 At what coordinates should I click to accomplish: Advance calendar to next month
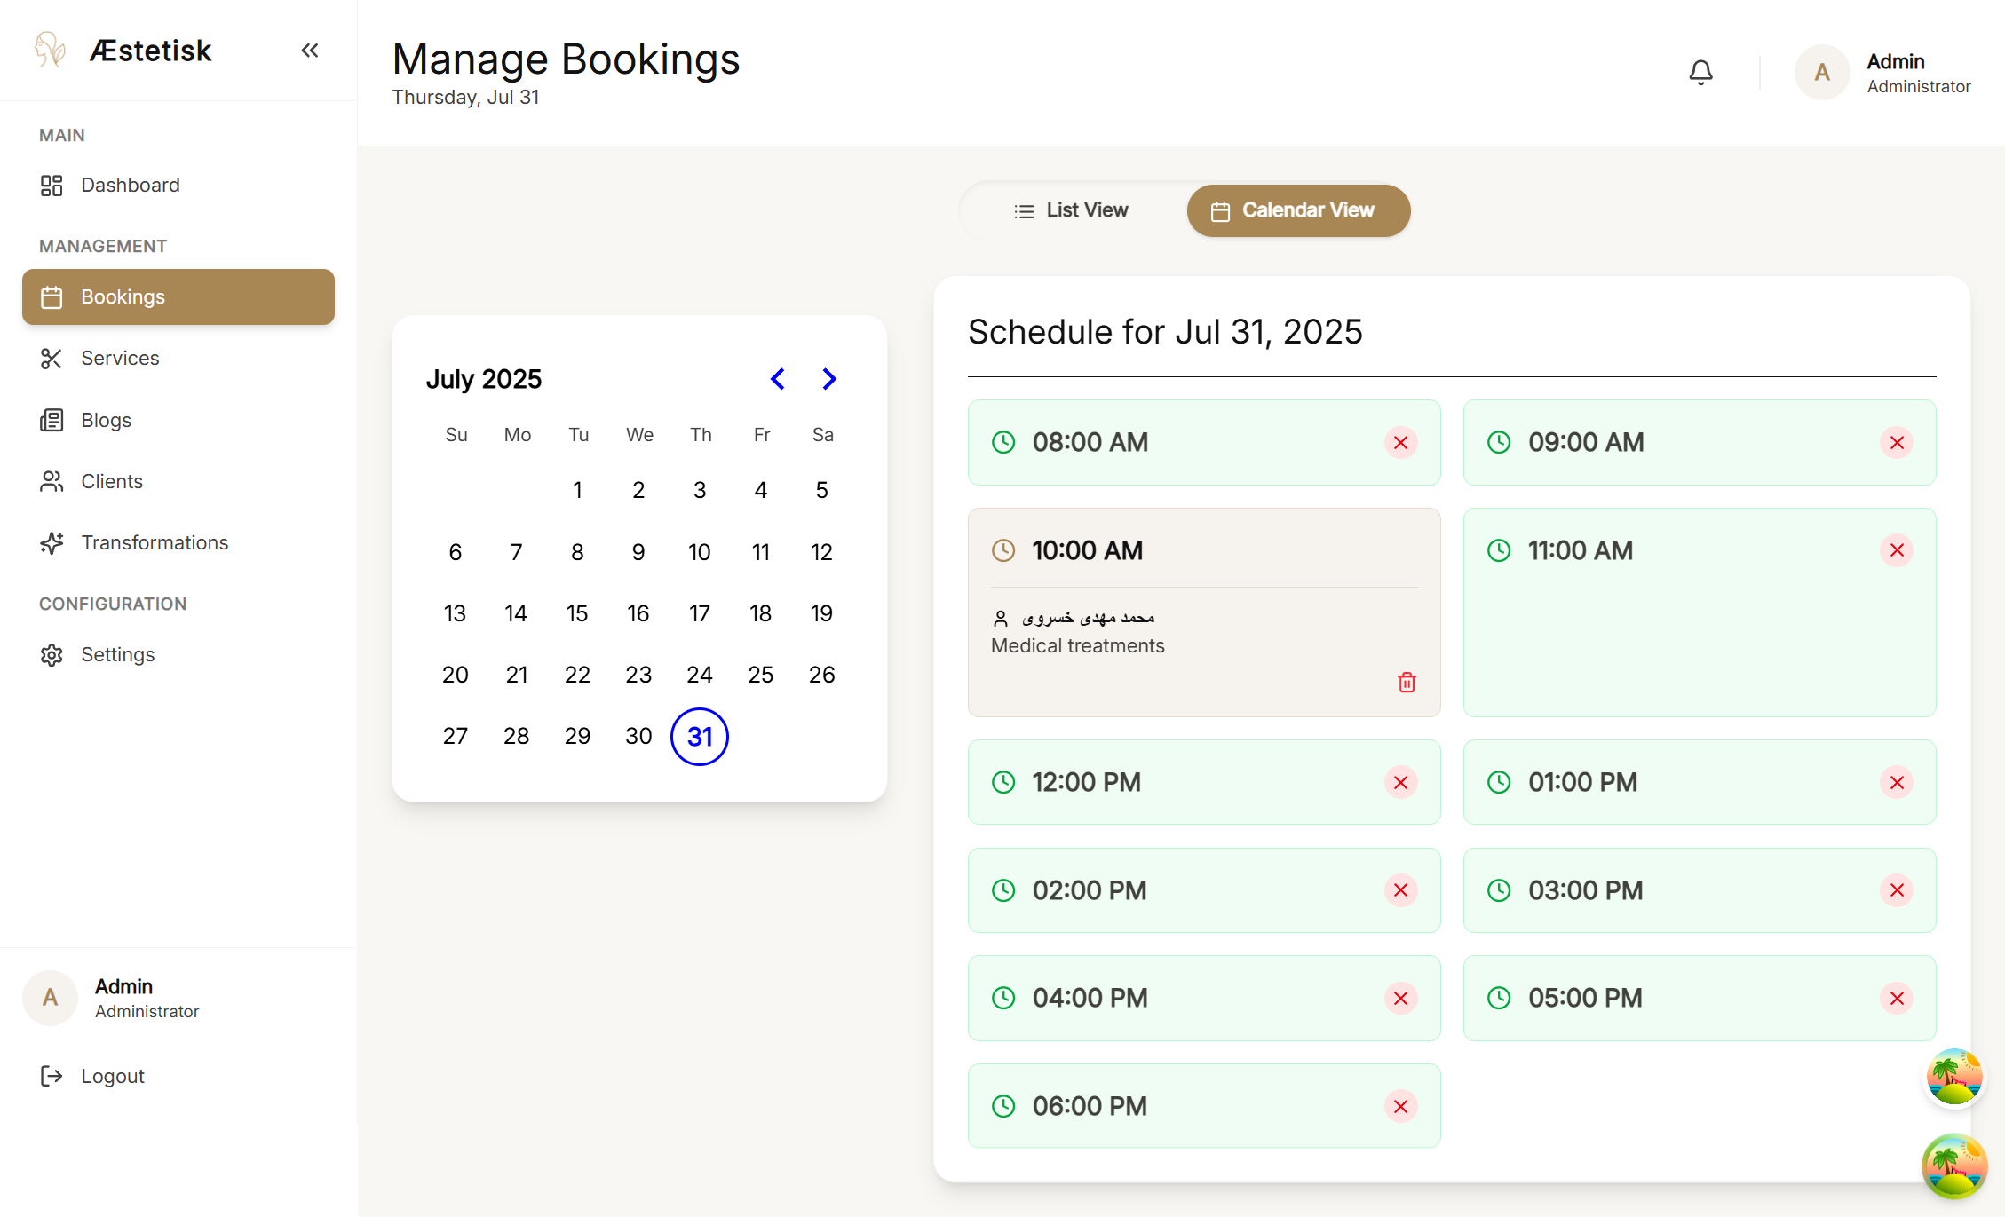coord(828,379)
